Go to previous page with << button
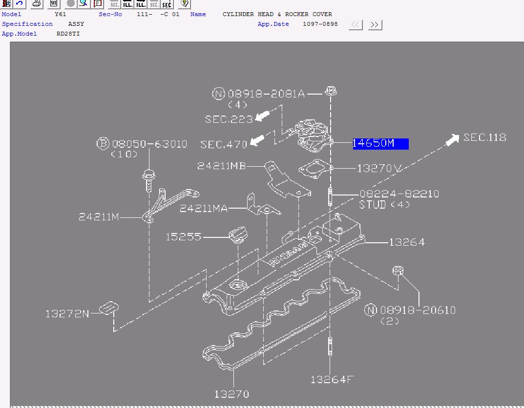 tap(356, 25)
